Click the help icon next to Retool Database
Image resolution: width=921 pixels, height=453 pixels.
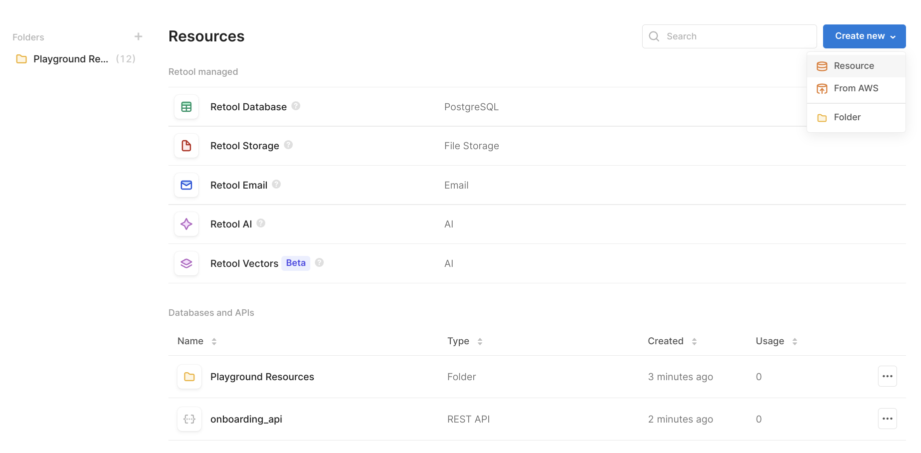(296, 106)
